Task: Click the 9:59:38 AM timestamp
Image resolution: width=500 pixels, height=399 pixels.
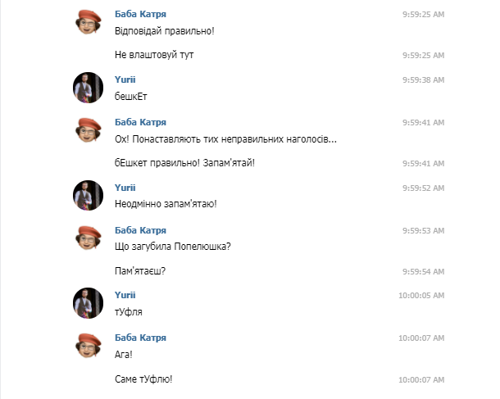Action: pyautogui.click(x=423, y=80)
